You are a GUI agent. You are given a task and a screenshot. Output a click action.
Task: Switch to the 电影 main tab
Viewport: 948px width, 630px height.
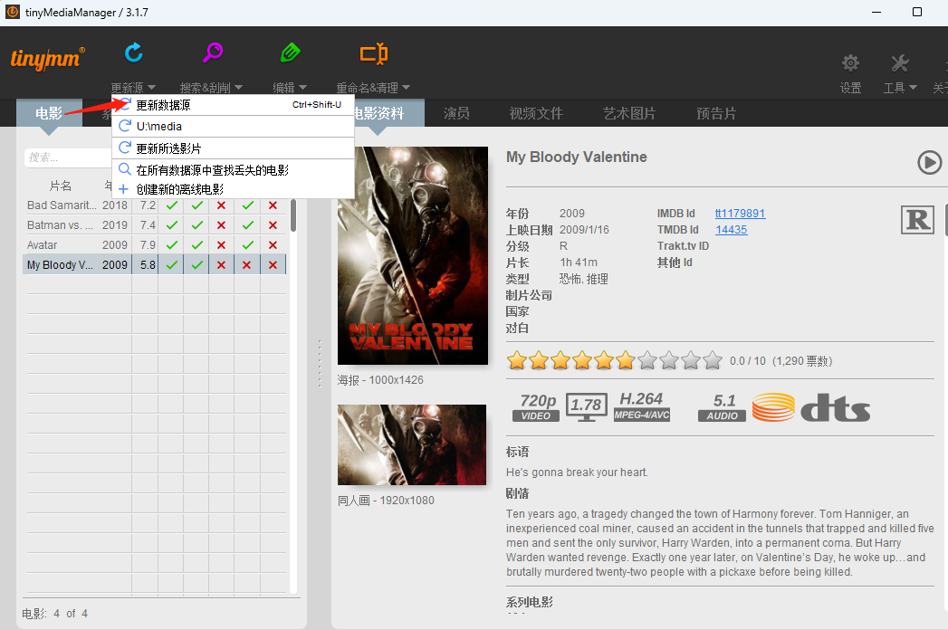49,113
